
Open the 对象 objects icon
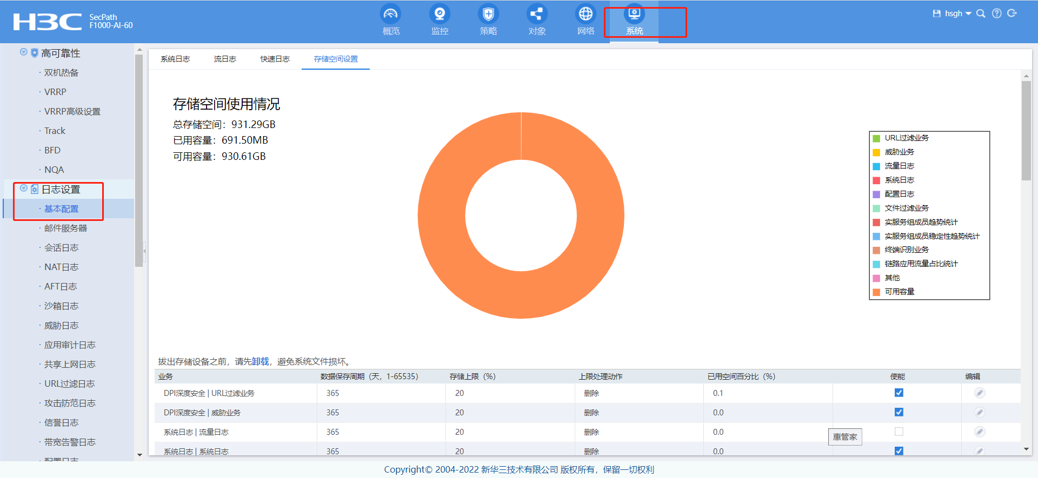[537, 14]
